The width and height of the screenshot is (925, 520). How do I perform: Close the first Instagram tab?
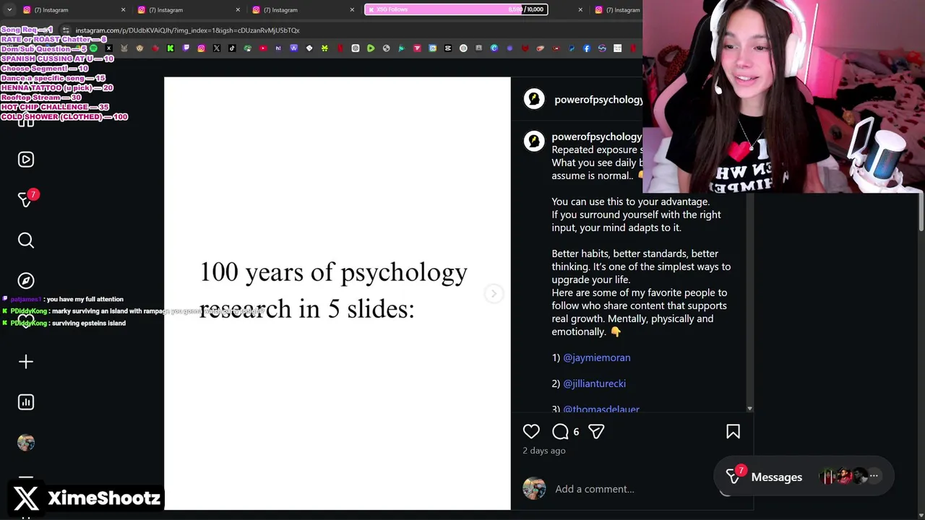pos(123,10)
